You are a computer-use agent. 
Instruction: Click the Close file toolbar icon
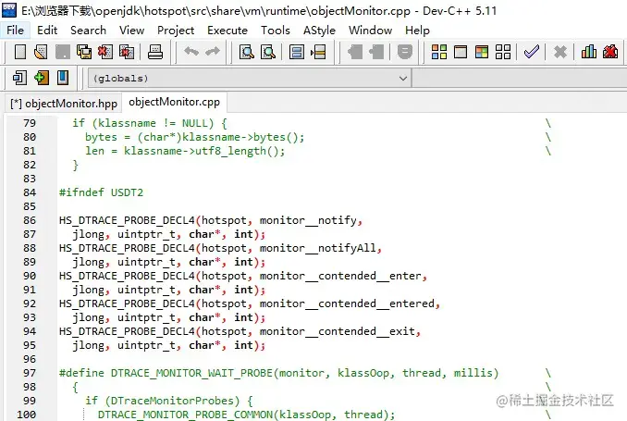tap(105, 52)
